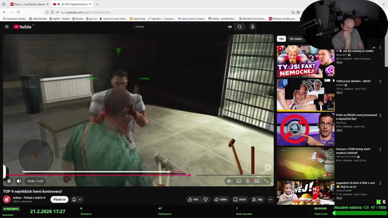Enter fullscreen mode in the player
The height and width of the screenshot is (218, 388).
point(266,181)
